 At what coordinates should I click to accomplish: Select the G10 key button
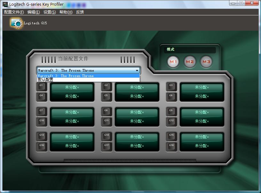[x=42, y=122]
